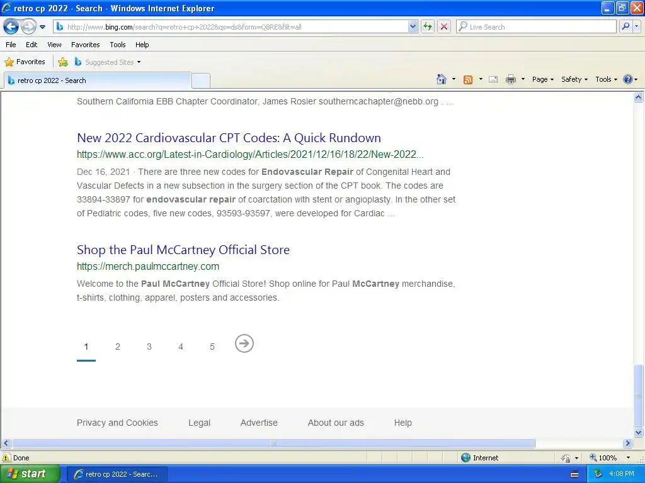
Task: Open the Tools command bar menu
Action: point(606,79)
